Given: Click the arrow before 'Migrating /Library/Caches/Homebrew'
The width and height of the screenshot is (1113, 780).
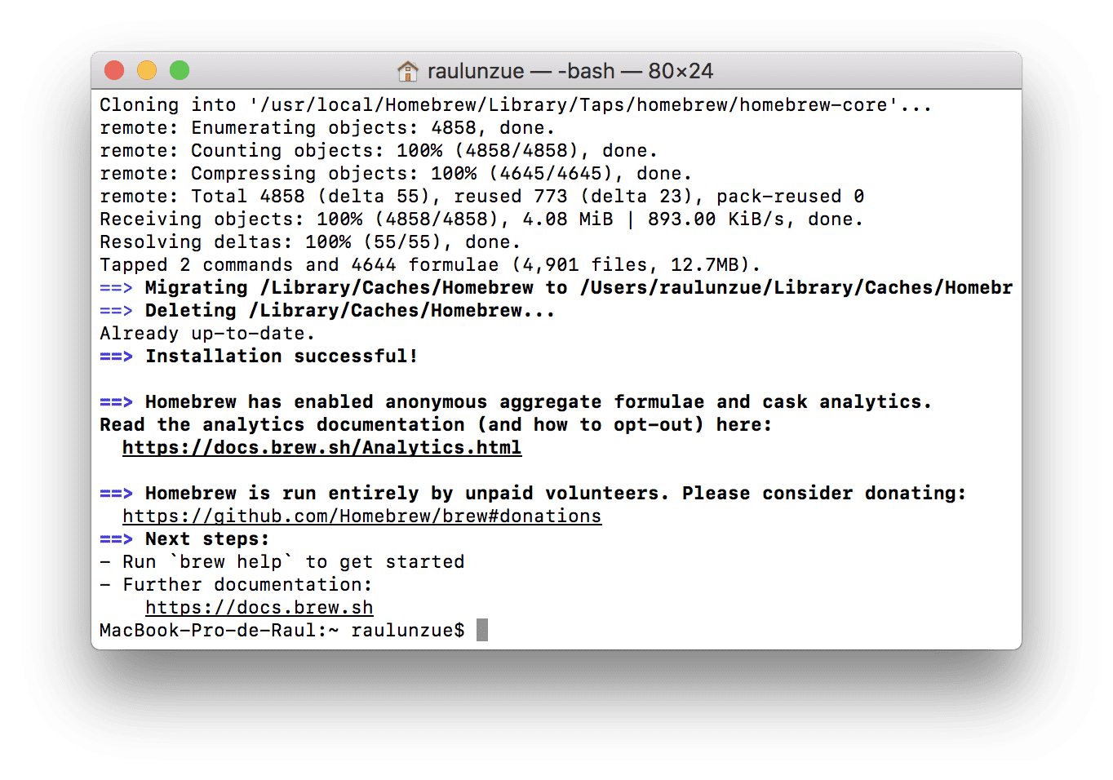Looking at the screenshot, I should click(x=115, y=287).
